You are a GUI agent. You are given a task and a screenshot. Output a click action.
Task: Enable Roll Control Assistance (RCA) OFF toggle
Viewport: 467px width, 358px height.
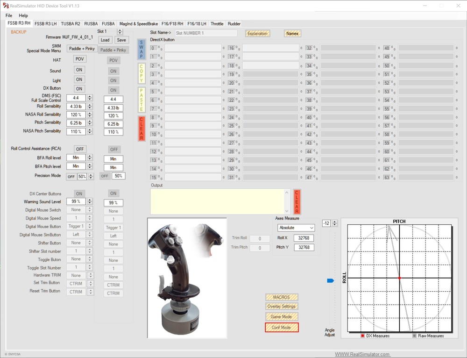click(x=79, y=149)
